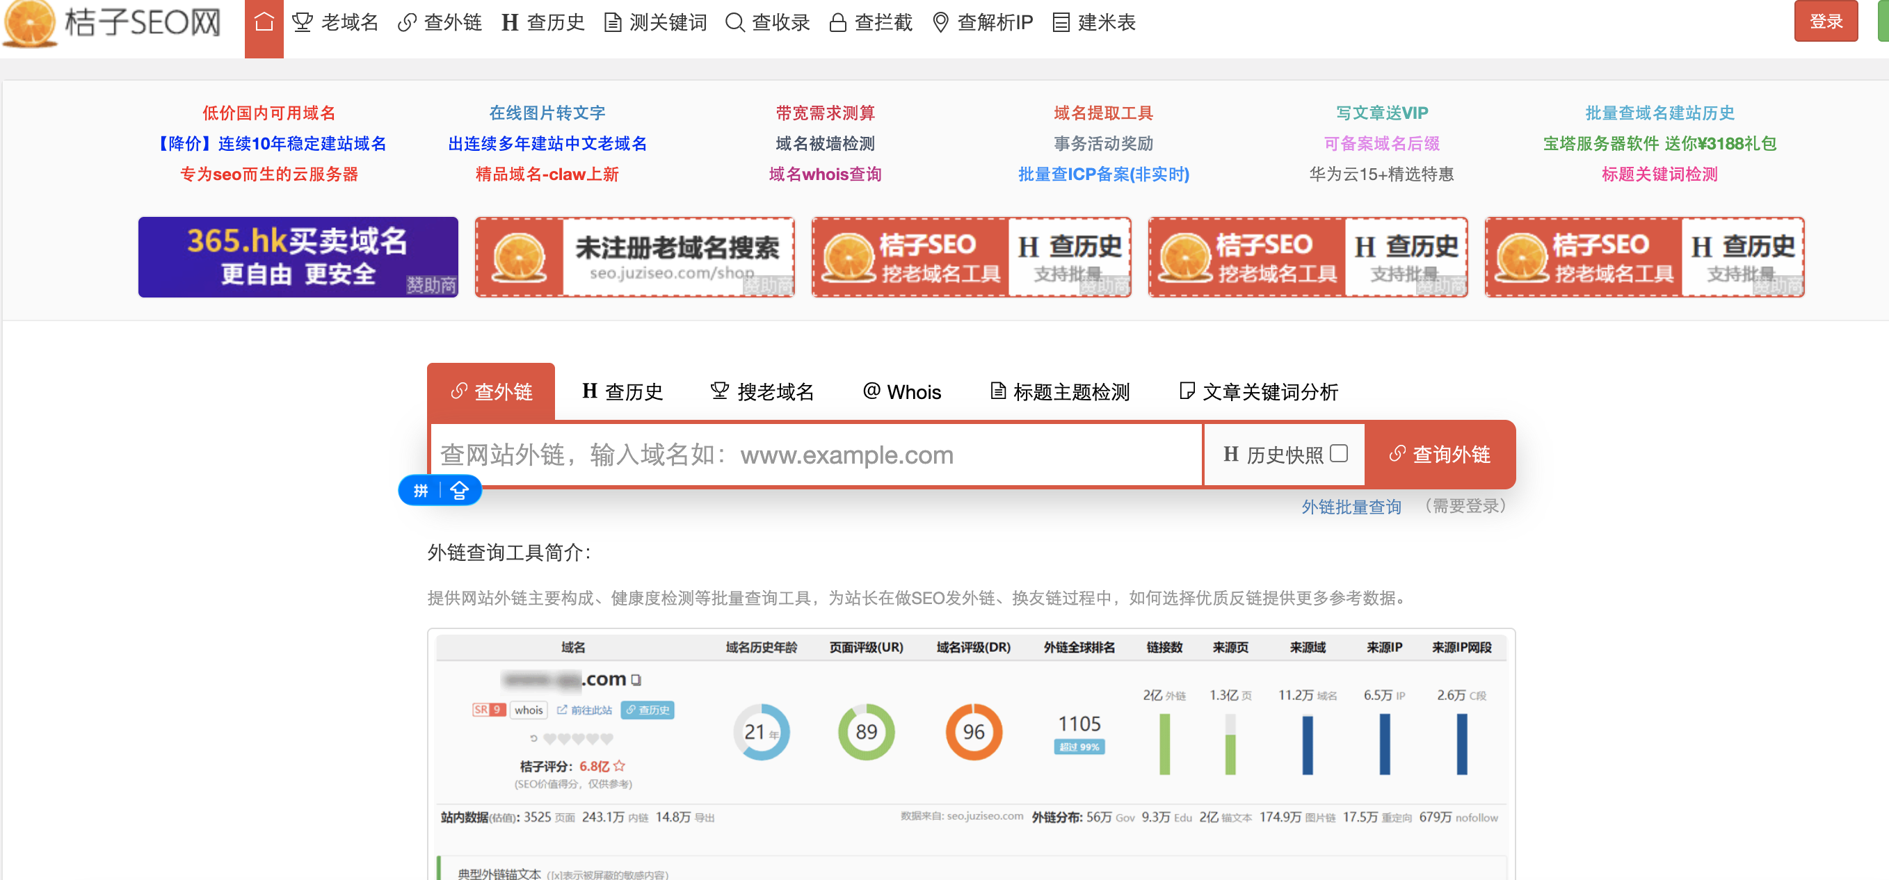Switch to the 搜老域名 tab

tap(762, 392)
